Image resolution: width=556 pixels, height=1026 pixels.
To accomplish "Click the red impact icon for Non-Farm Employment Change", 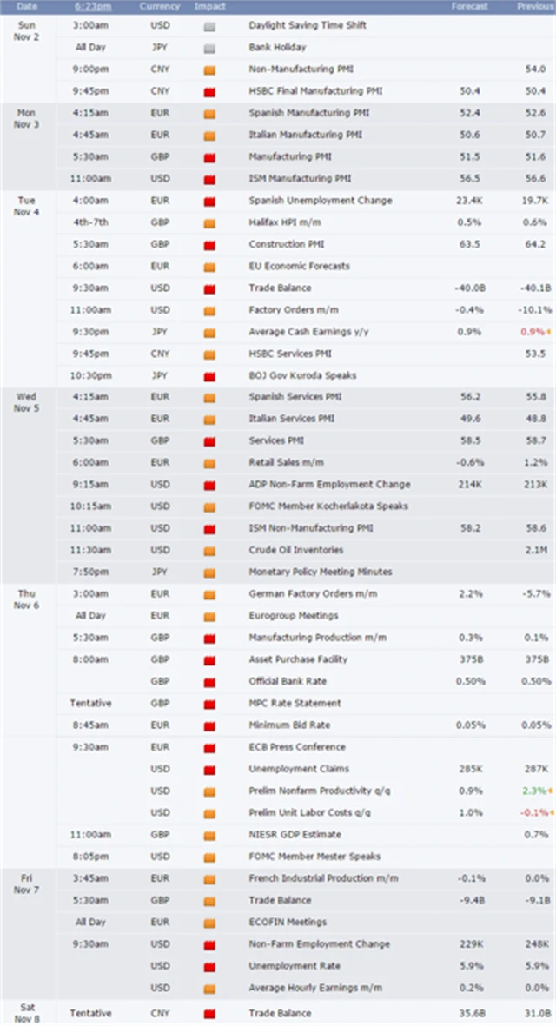I will 208,944.
